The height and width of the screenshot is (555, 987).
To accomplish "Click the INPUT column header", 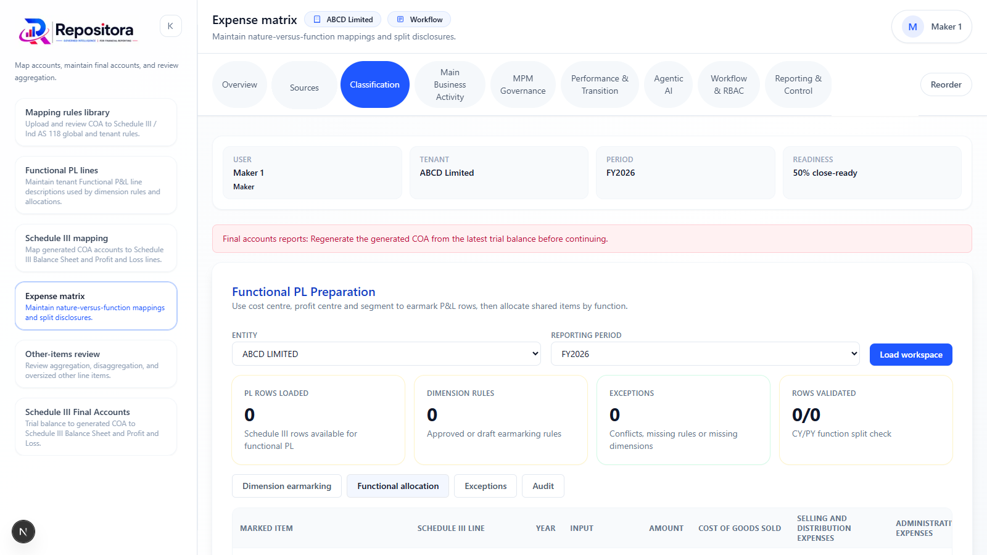I will point(582,528).
